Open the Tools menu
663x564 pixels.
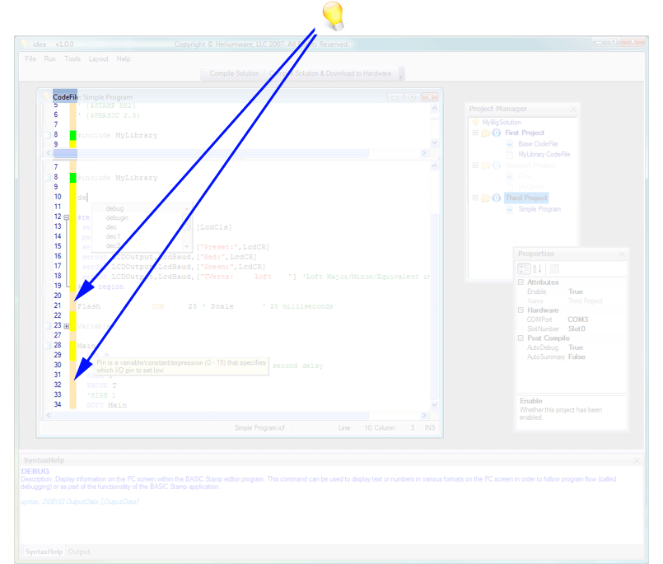71,58
